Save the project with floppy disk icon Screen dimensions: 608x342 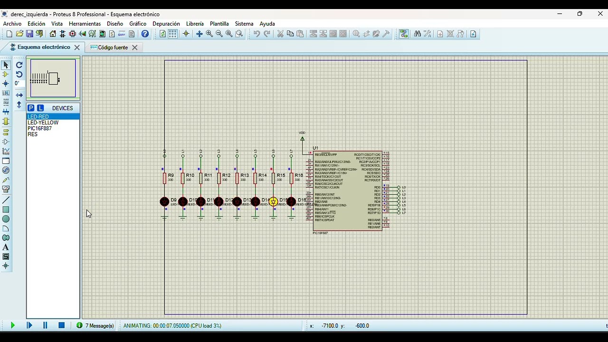(x=29, y=34)
